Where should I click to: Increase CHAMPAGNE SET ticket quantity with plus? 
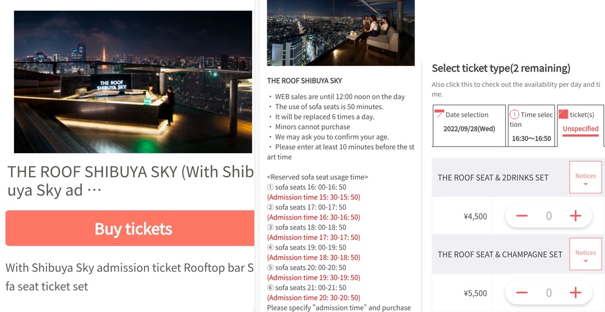click(x=575, y=292)
